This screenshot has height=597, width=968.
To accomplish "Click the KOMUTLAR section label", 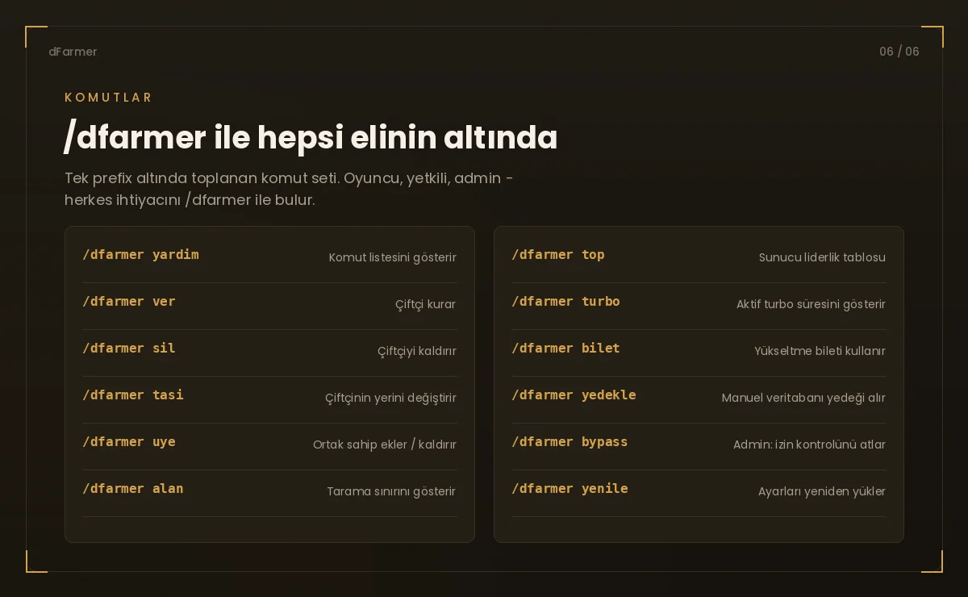I will click(x=108, y=98).
